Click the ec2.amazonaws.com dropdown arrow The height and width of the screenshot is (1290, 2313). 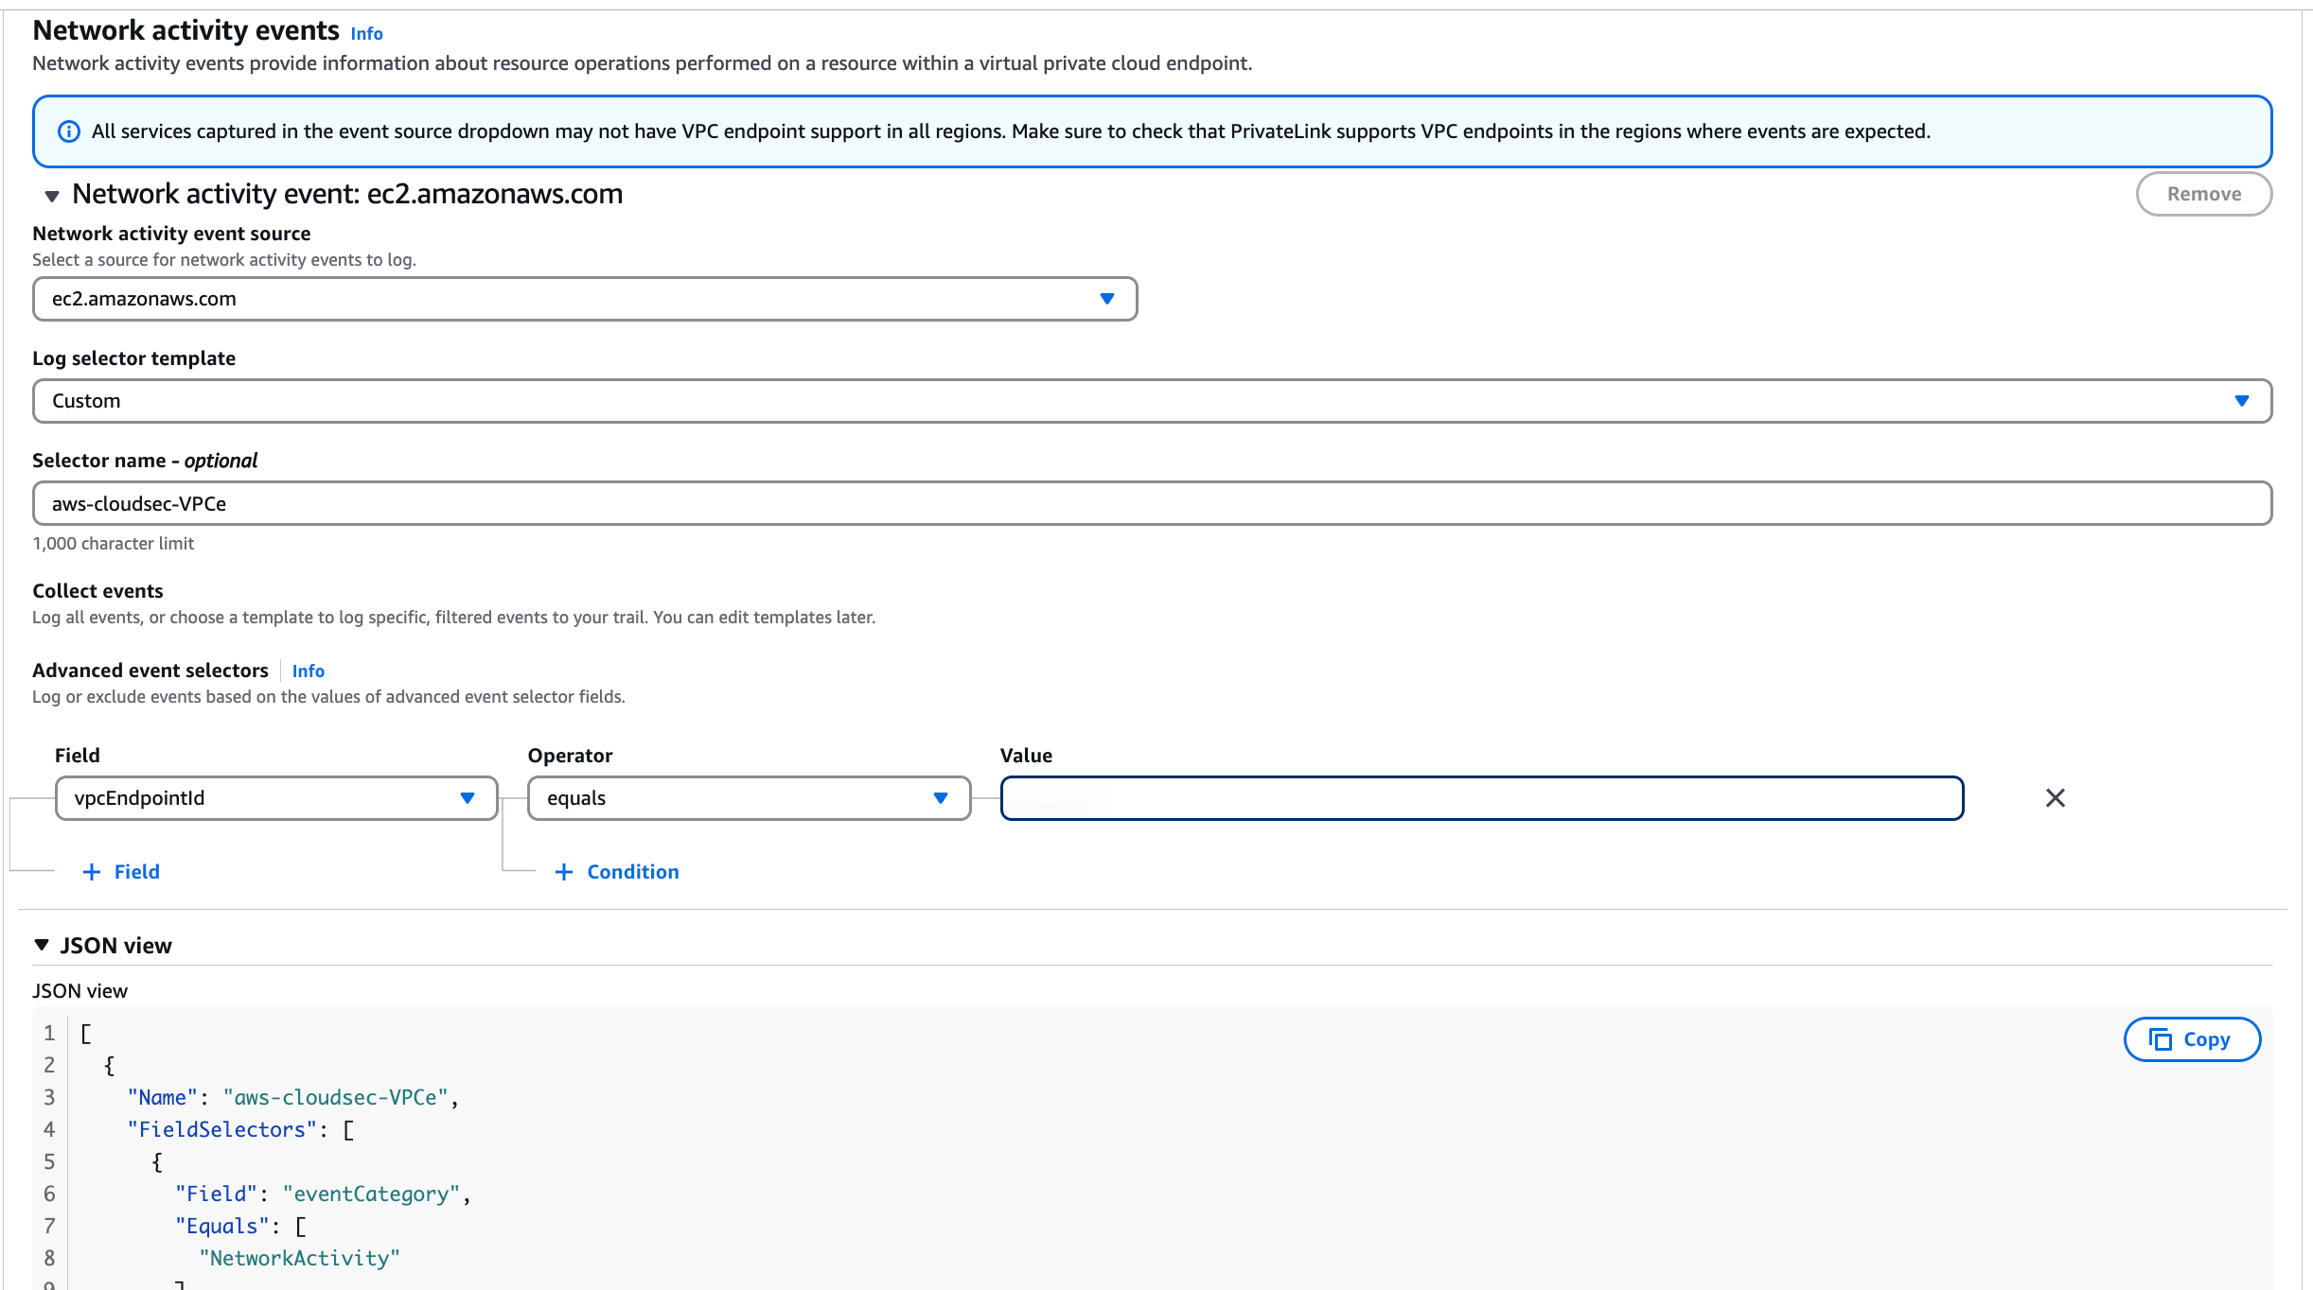1106,299
